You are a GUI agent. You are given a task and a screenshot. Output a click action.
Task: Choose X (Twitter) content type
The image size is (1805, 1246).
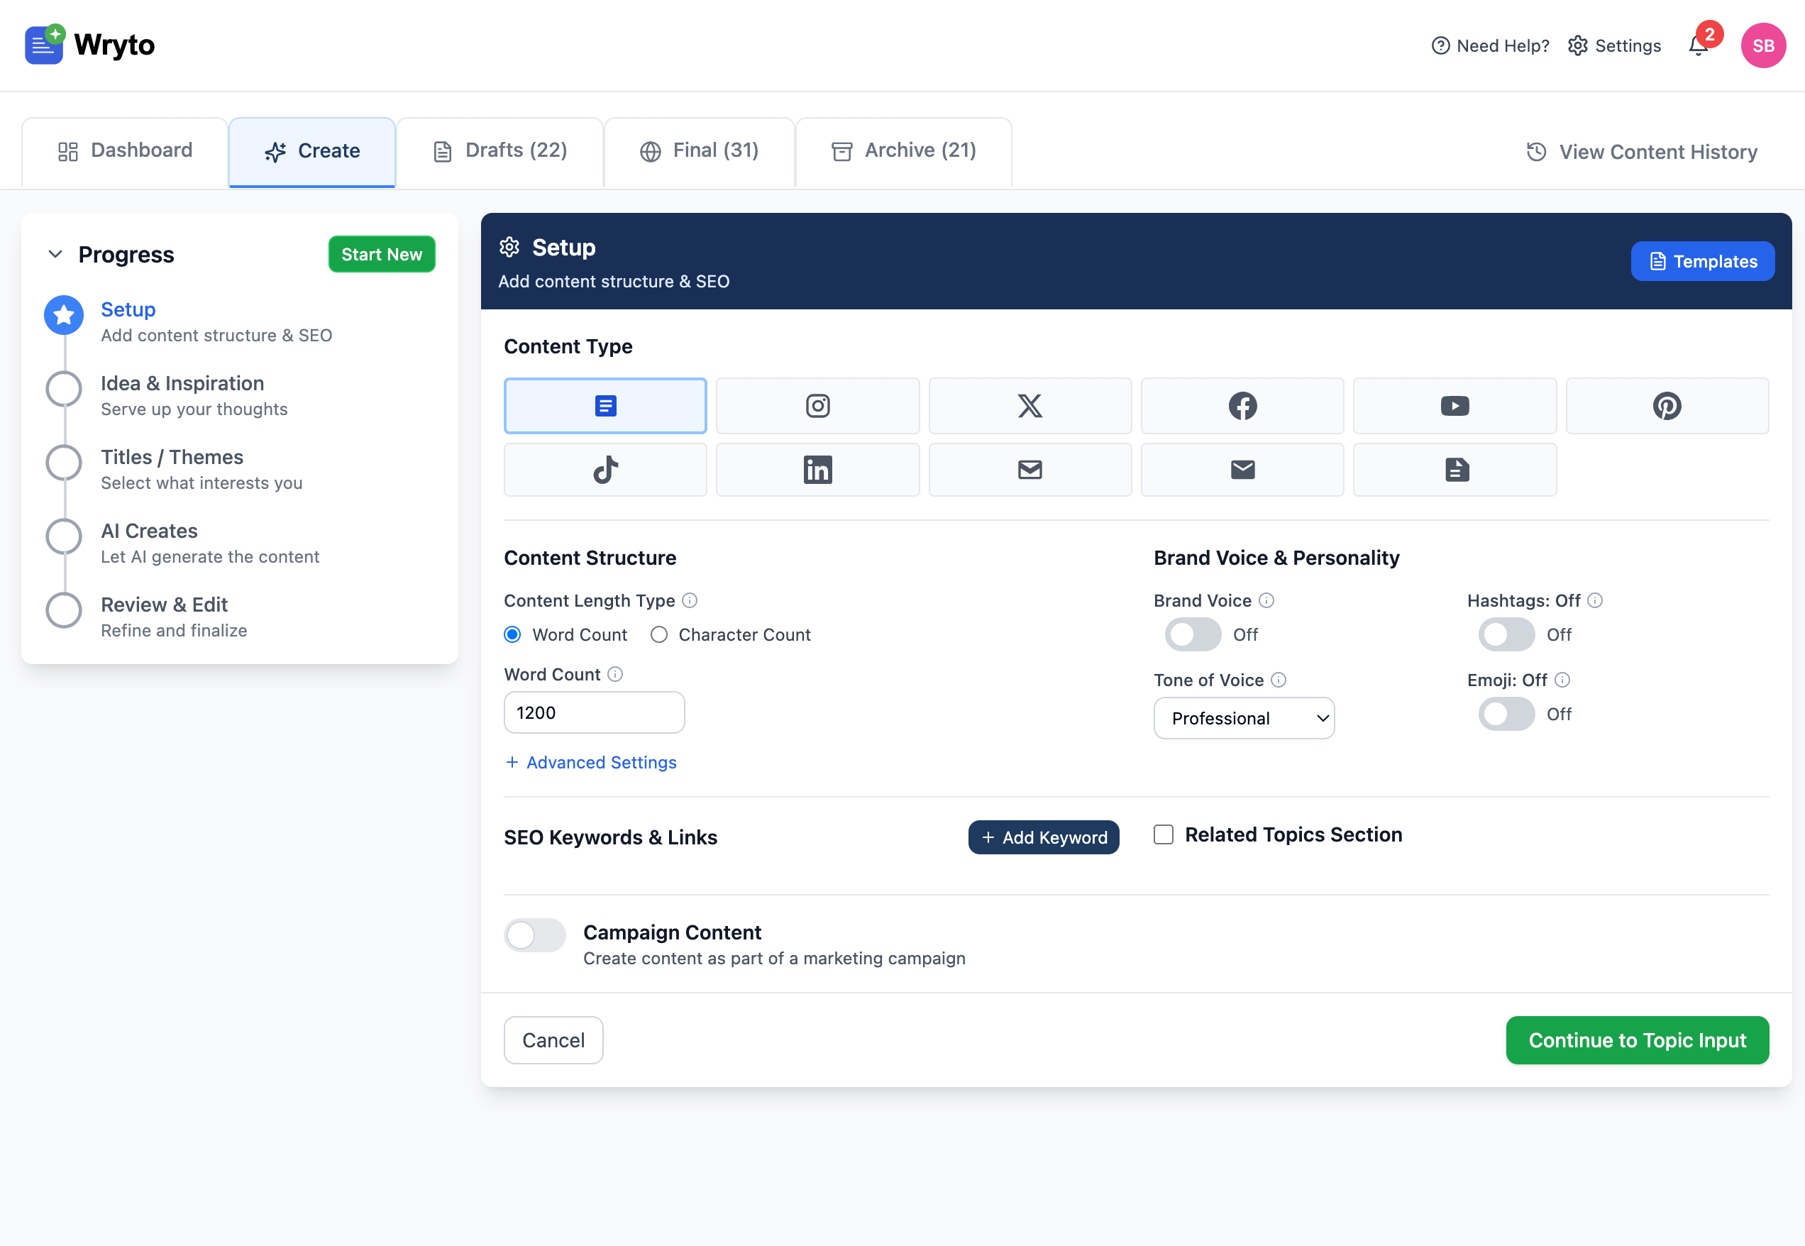1030,405
